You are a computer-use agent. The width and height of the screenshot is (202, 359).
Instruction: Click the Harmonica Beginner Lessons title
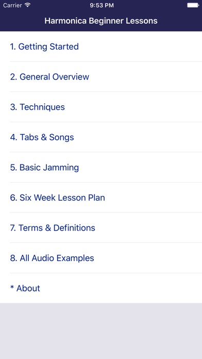tap(101, 21)
